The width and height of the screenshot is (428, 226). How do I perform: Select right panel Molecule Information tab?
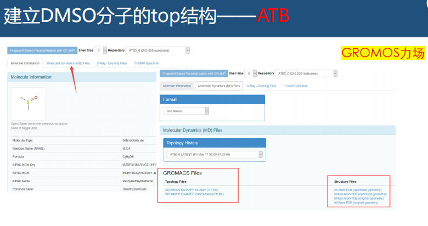pos(177,86)
